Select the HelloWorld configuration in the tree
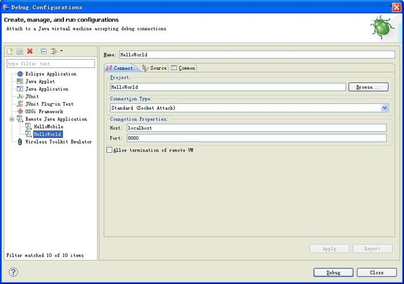Viewport: 404px width, 284px height. click(x=48, y=134)
